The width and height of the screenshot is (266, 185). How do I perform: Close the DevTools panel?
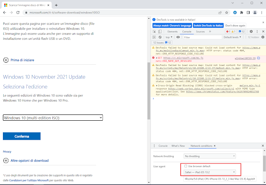(x=263, y=32)
